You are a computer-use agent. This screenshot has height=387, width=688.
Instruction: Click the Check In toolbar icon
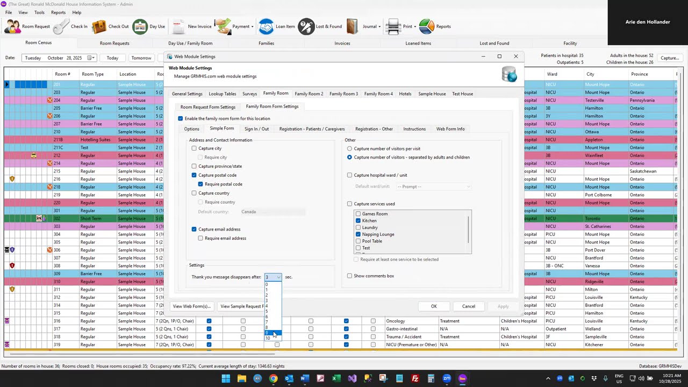coord(61,26)
